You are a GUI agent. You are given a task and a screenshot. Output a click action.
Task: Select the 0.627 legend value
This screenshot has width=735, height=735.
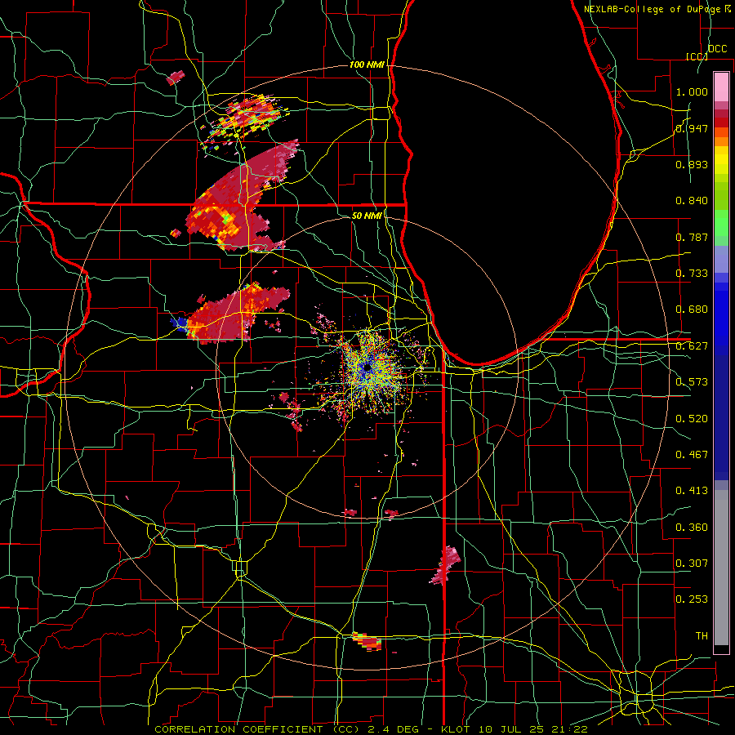coord(692,346)
